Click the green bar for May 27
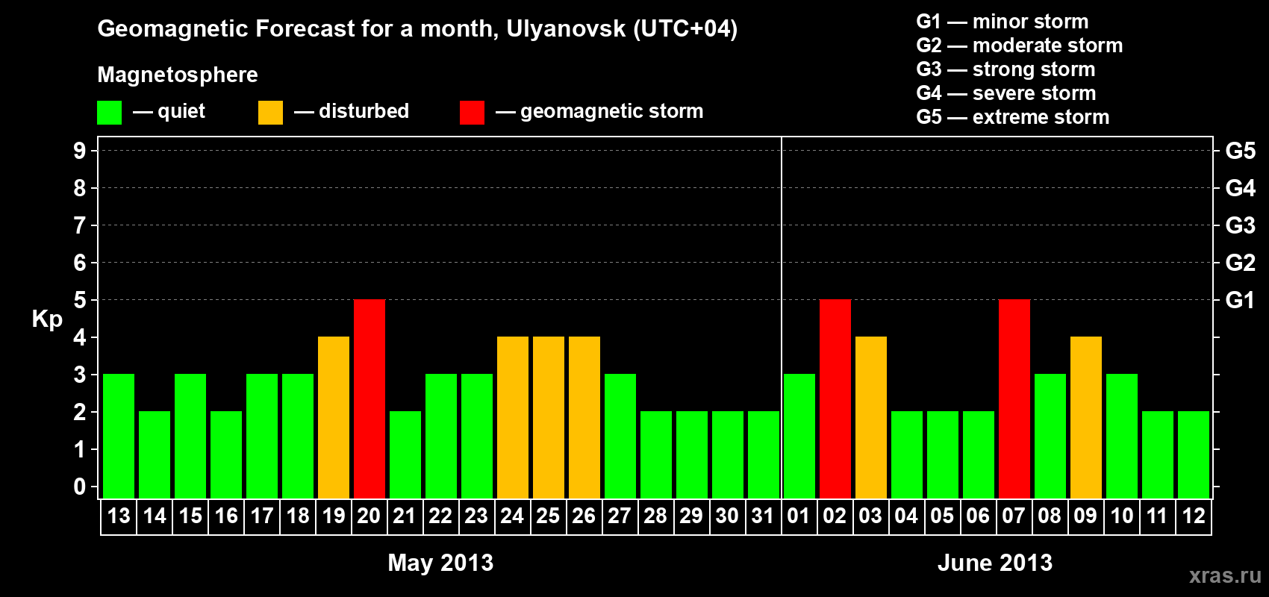The width and height of the screenshot is (1269, 597). click(620, 436)
